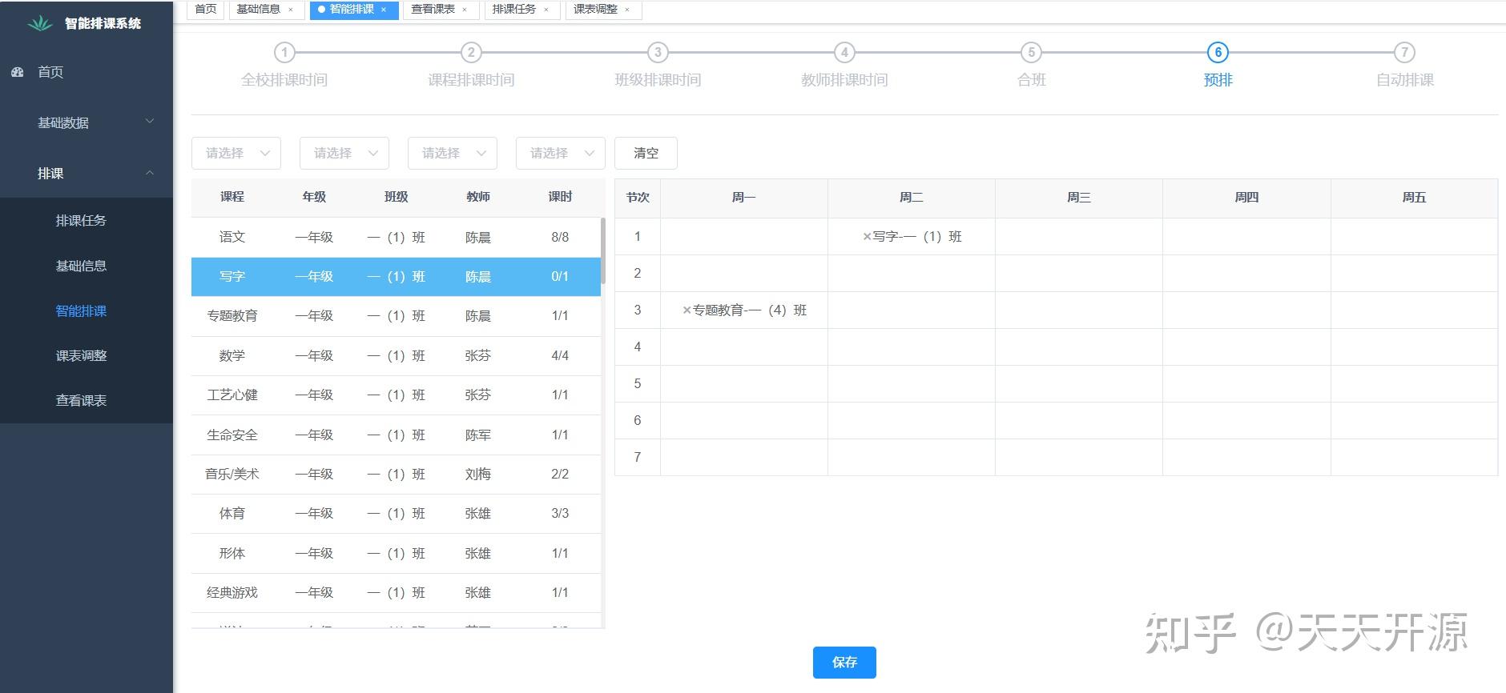Click Wednesday period 4 timetable cell
The image size is (1506, 693).
coord(1079,347)
